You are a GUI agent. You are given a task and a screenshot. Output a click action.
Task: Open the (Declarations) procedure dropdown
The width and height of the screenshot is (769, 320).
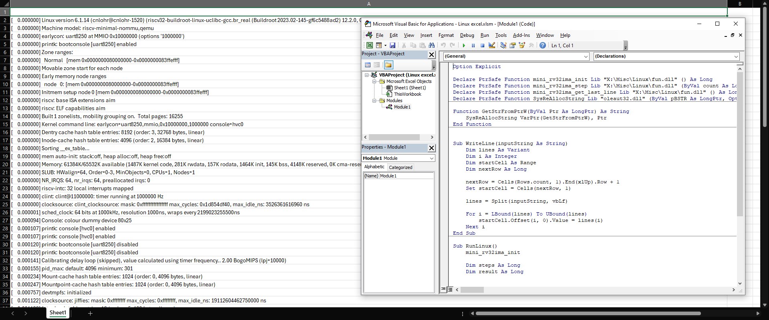(736, 56)
